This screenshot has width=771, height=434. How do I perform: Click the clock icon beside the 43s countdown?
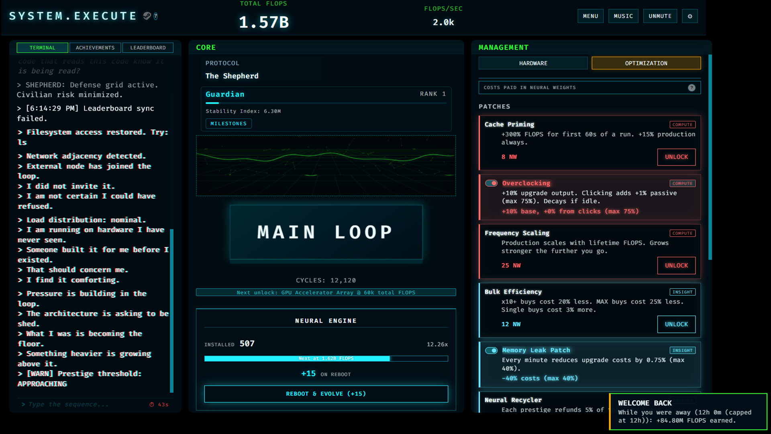point(152,404)
